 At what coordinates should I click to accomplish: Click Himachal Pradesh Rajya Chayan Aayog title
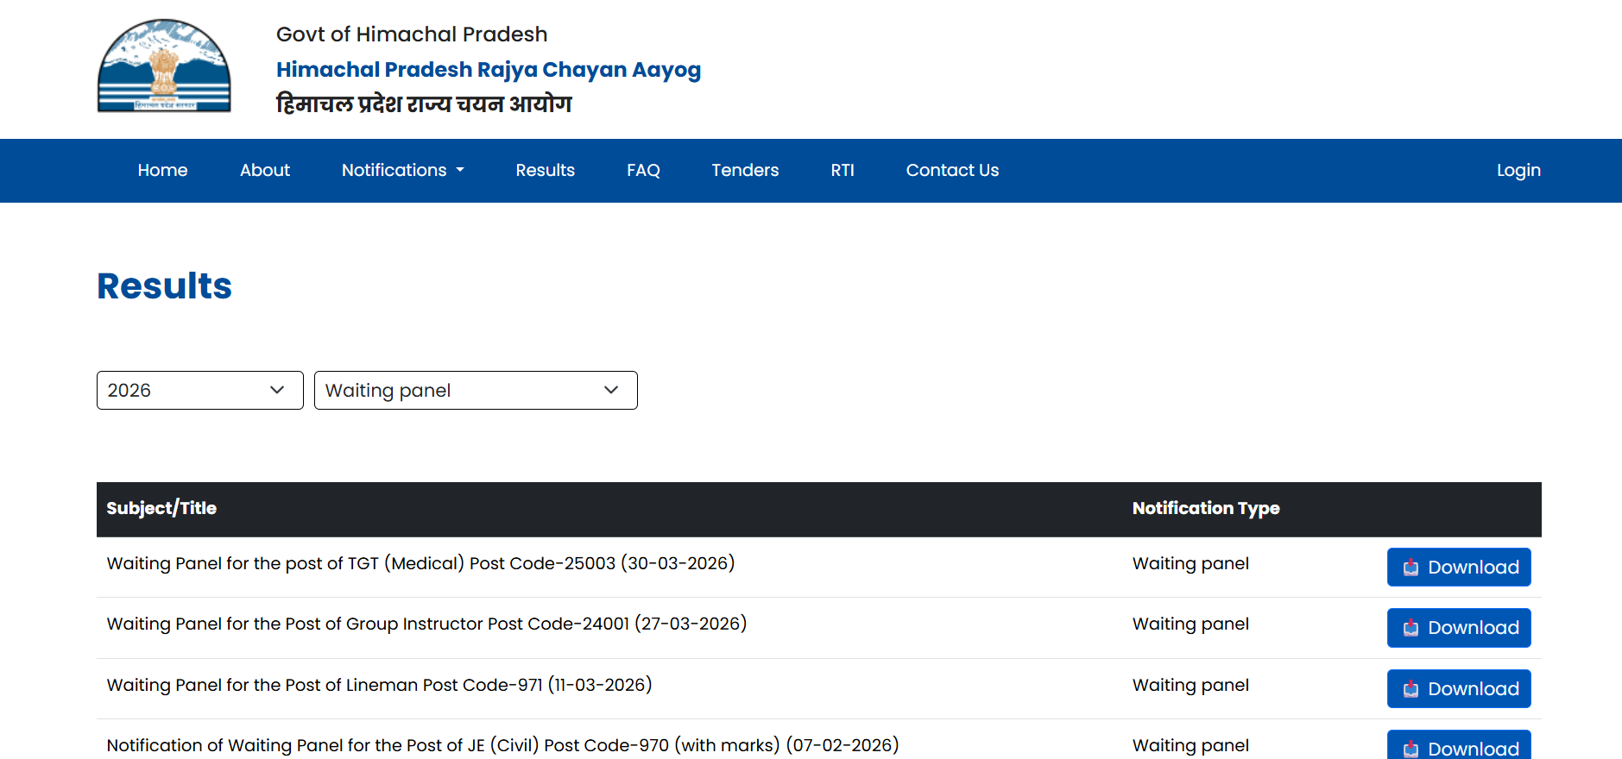pos(488,70)
